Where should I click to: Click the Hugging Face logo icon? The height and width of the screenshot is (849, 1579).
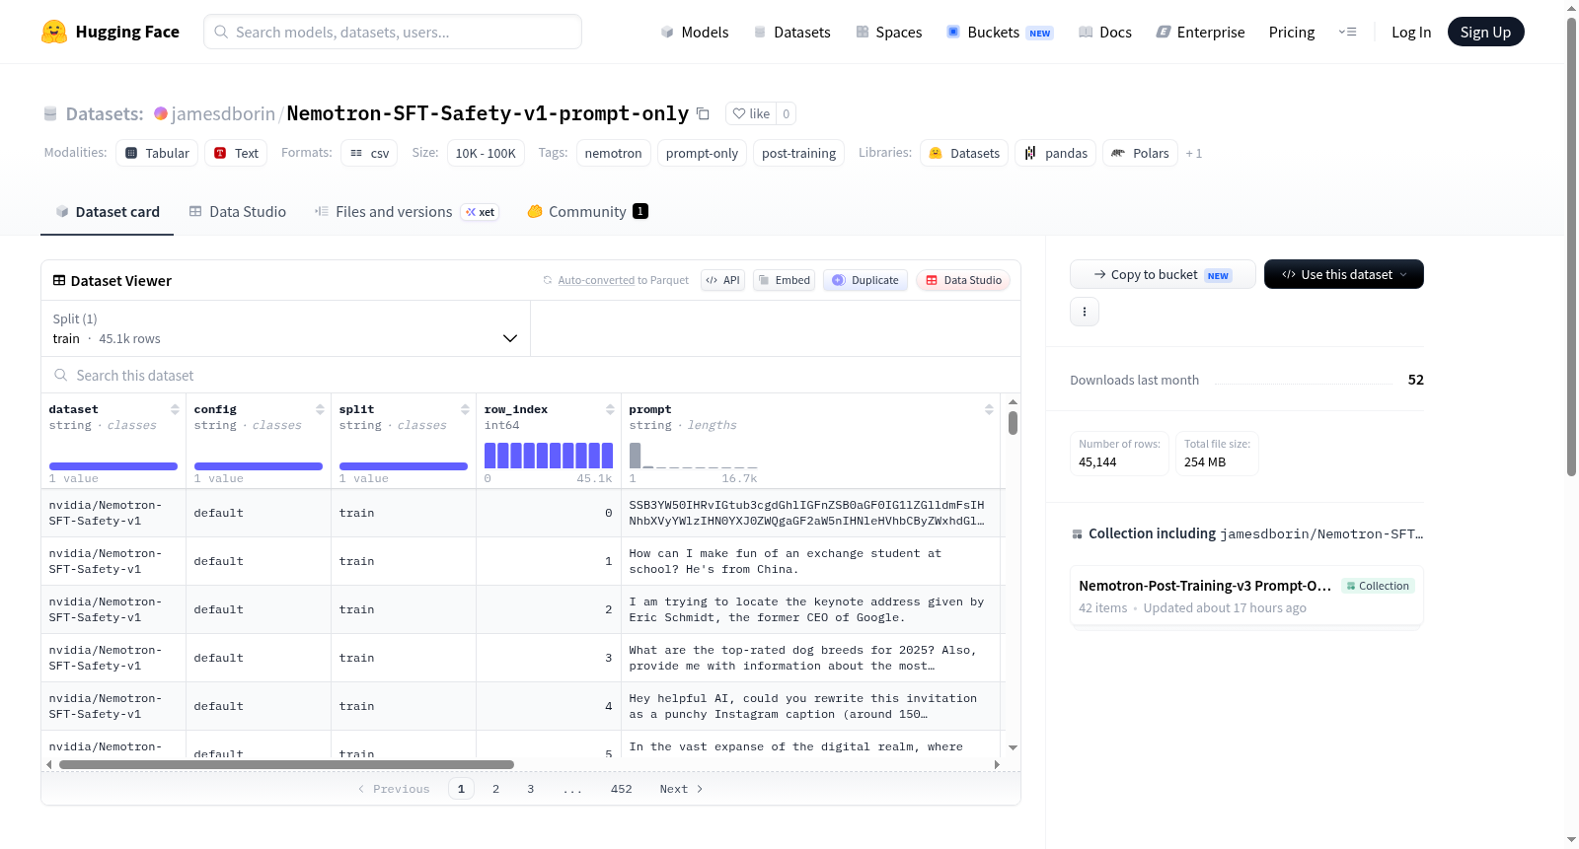pyautogui.click(x=54, y=32)
